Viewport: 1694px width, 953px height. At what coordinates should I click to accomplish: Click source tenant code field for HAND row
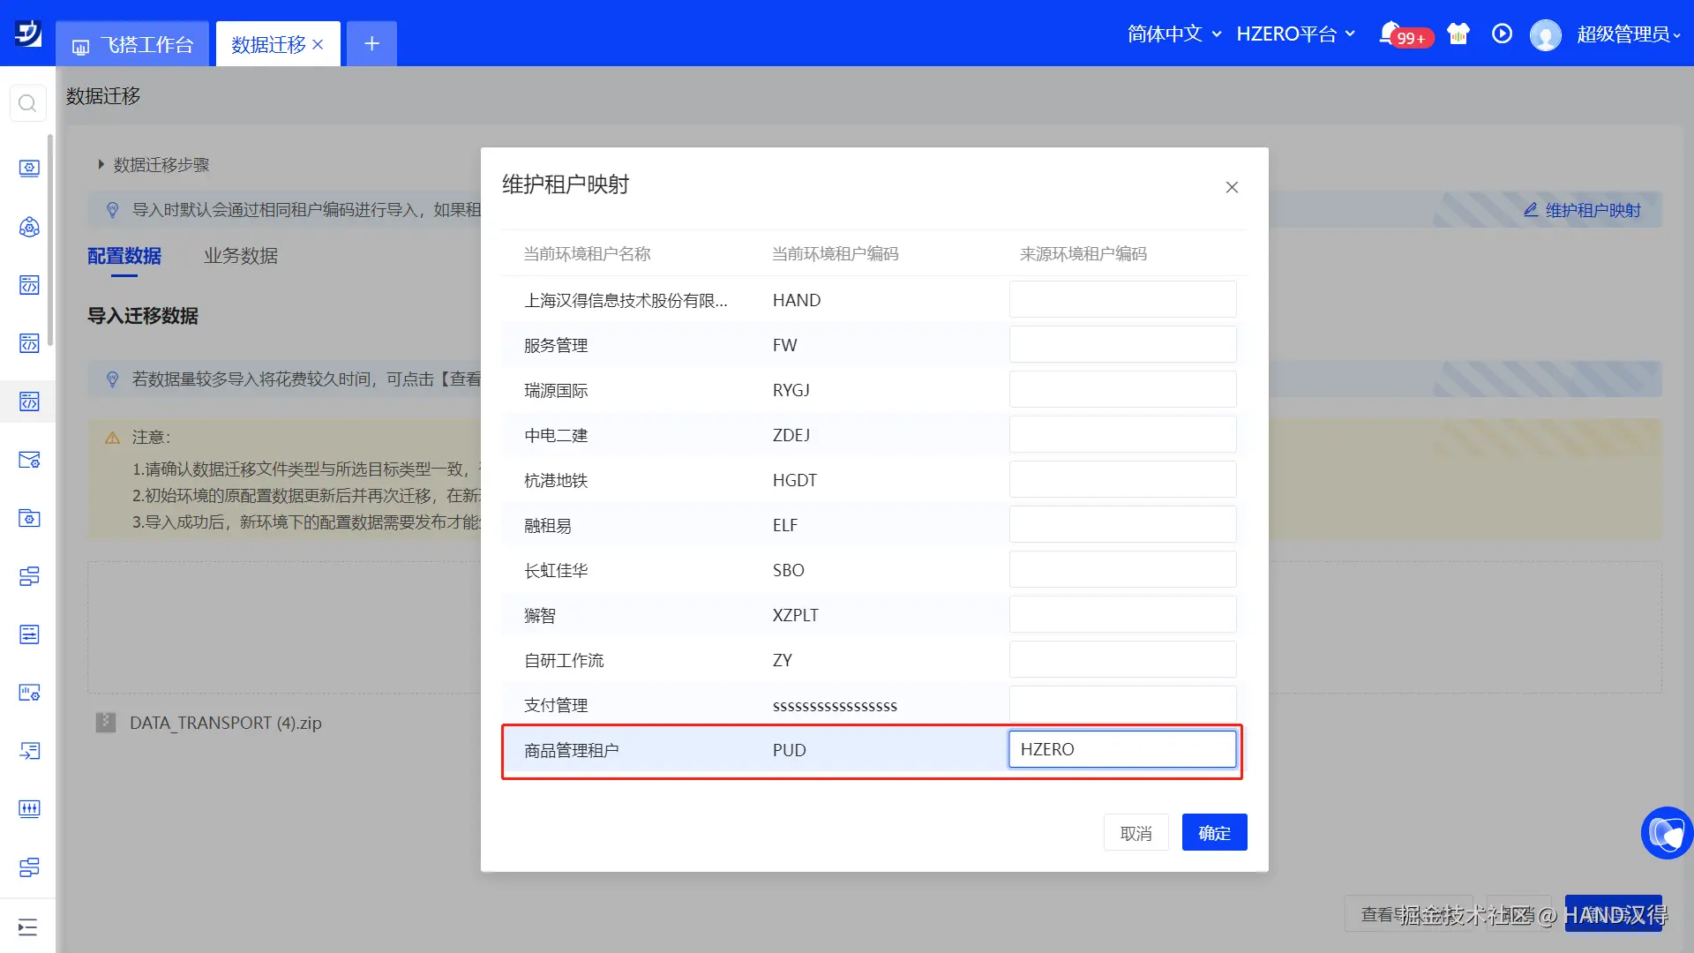coord(1122,299)
